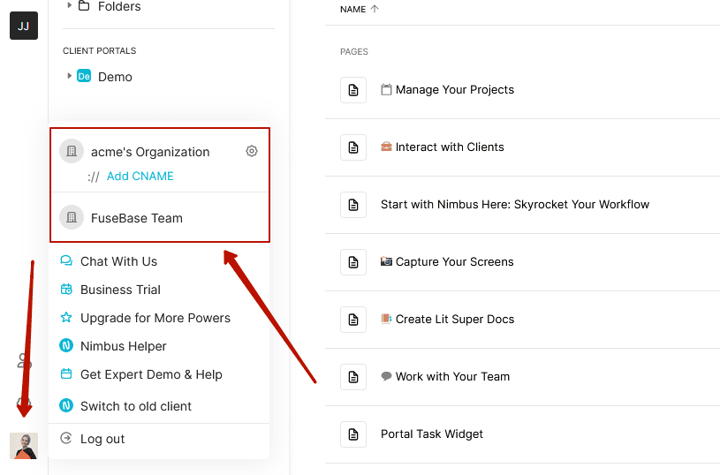Screen dimensions: 720x475
Task: Click the members icon in left rail
Action: pos(25,361)
